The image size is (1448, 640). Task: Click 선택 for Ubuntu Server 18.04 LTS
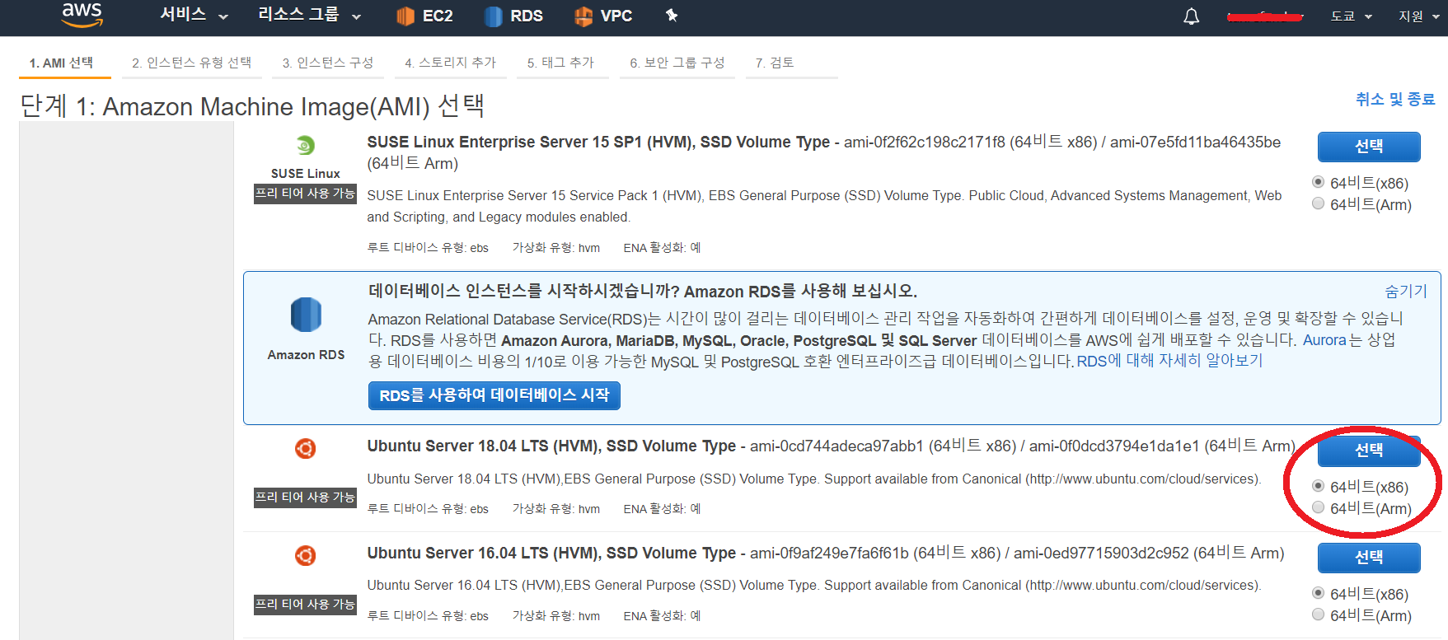(x=1369, y=451)
